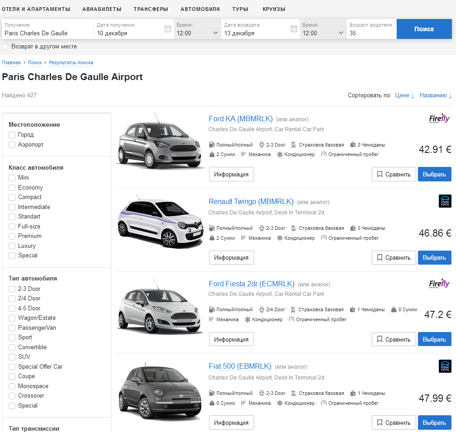Open Fiat 500 (EBMRLK) title link

(240, 366)
